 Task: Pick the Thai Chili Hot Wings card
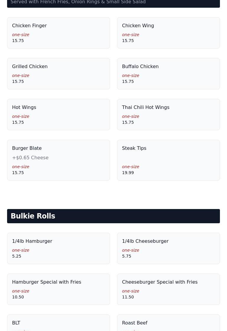point(168,115)
